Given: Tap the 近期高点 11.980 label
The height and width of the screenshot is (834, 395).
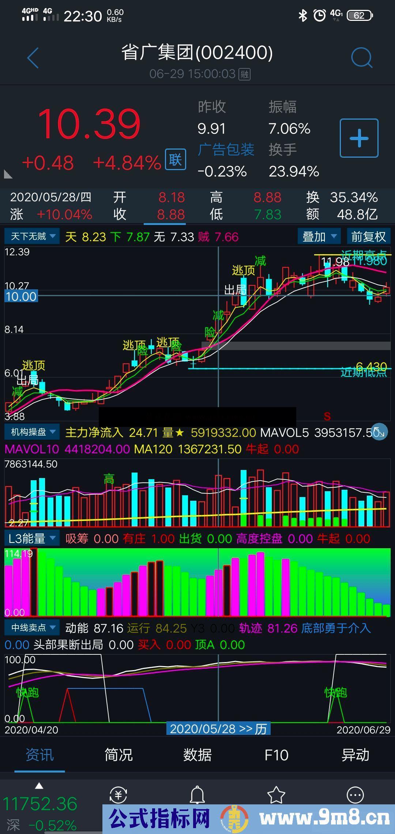Looking at the screenshot, I should (x=364, y=258).
